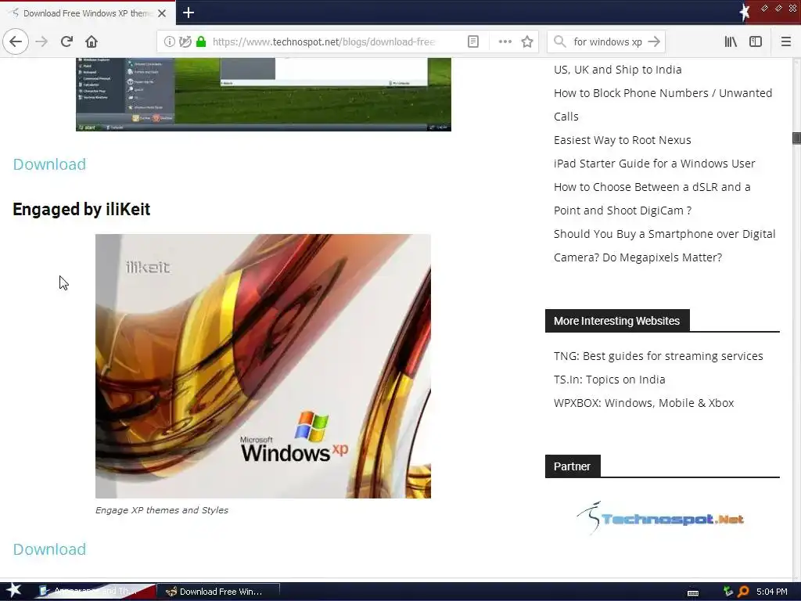Image resolution: width=801 pixels, height=601 pixels.
Task: Open the browser home page
Action: pos(92,41)
